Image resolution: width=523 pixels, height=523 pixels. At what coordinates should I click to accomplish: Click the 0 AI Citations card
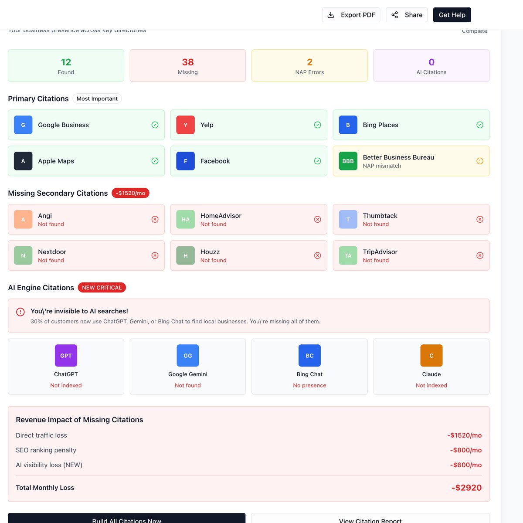tap(431, 65)
